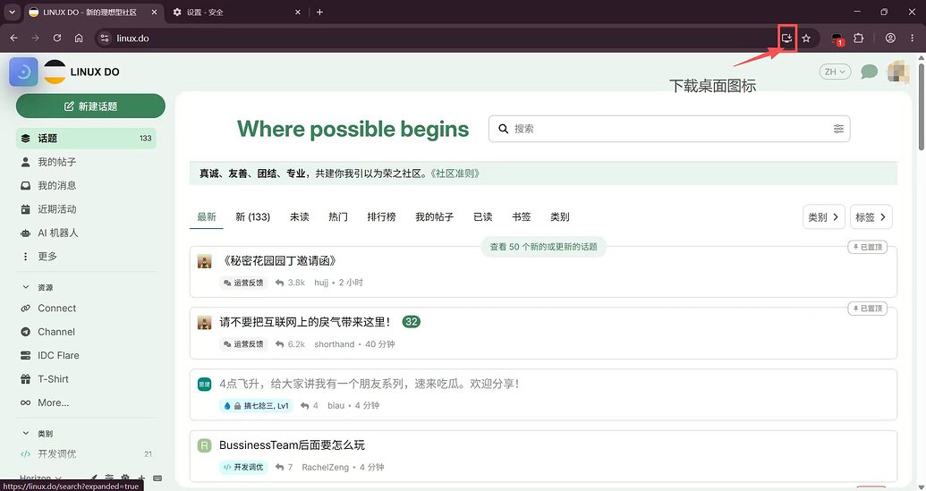View site information icon beside linux.do URL

click(x=105, y=38)
